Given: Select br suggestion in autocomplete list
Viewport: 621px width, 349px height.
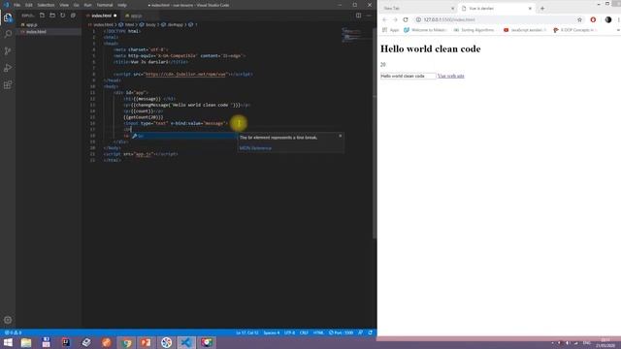Looking at the screenshot, I should pyautogui.click(x=184, y=136).
